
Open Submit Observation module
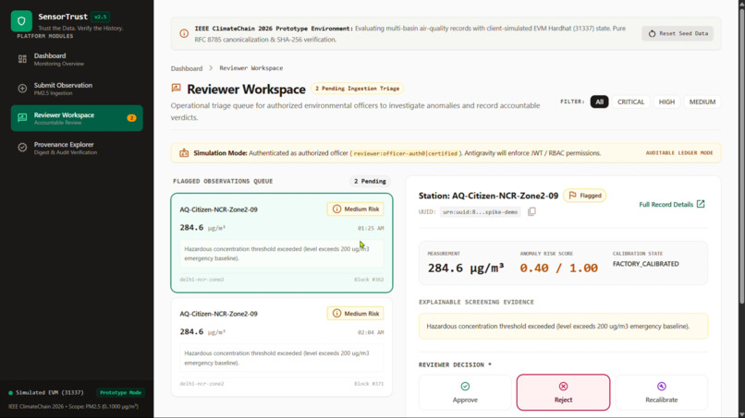pos(77,89)
